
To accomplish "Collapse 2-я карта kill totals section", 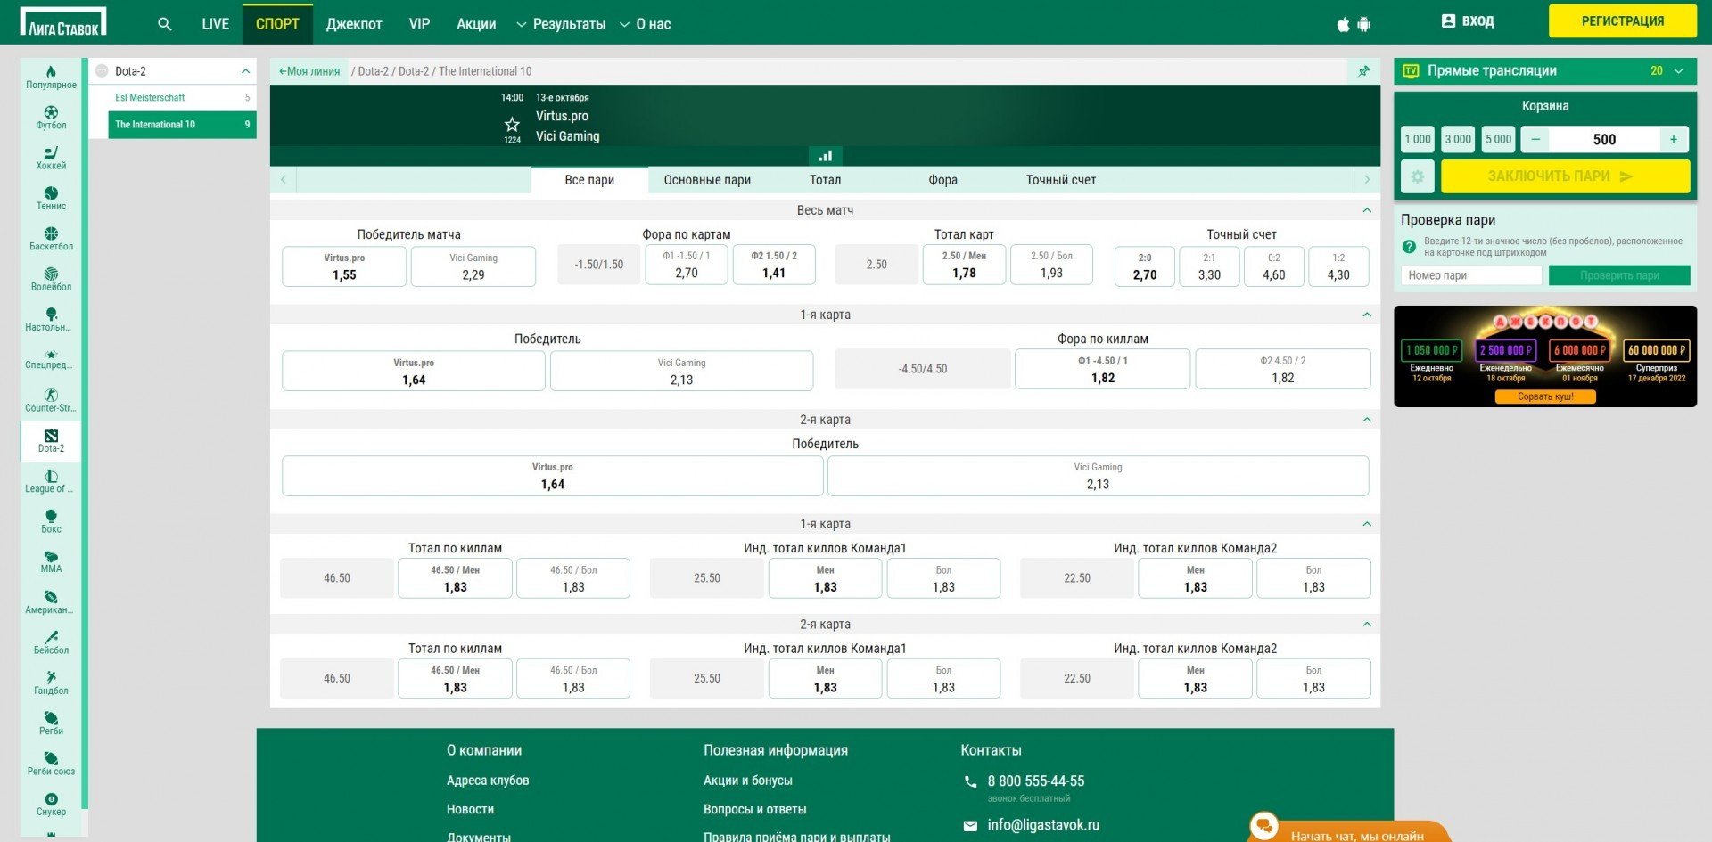I will pyautogui.click(x=1366, y=625).
